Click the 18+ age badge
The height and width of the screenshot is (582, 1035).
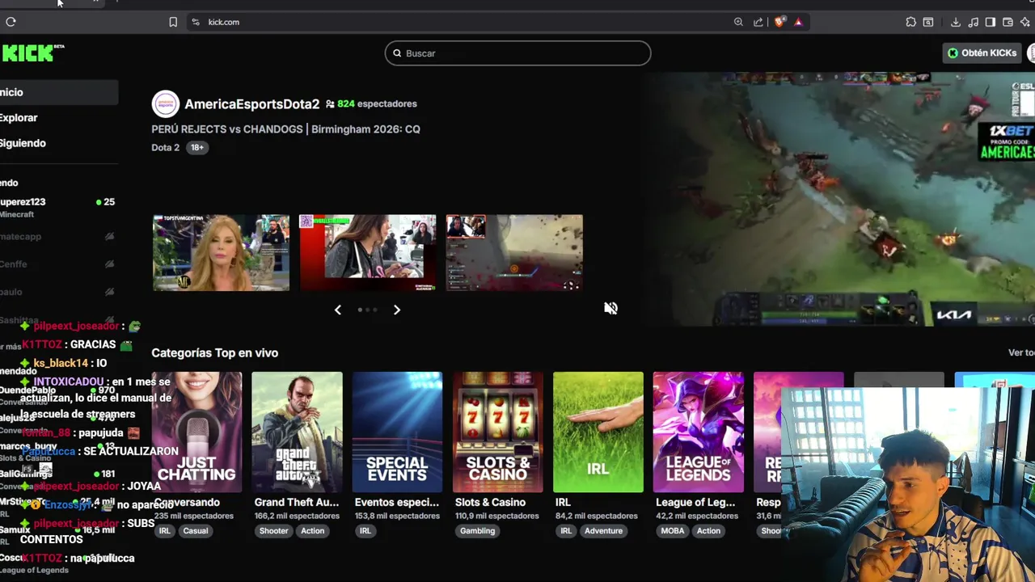point(197,148)
